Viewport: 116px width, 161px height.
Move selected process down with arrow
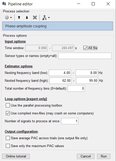coord(27,17)
